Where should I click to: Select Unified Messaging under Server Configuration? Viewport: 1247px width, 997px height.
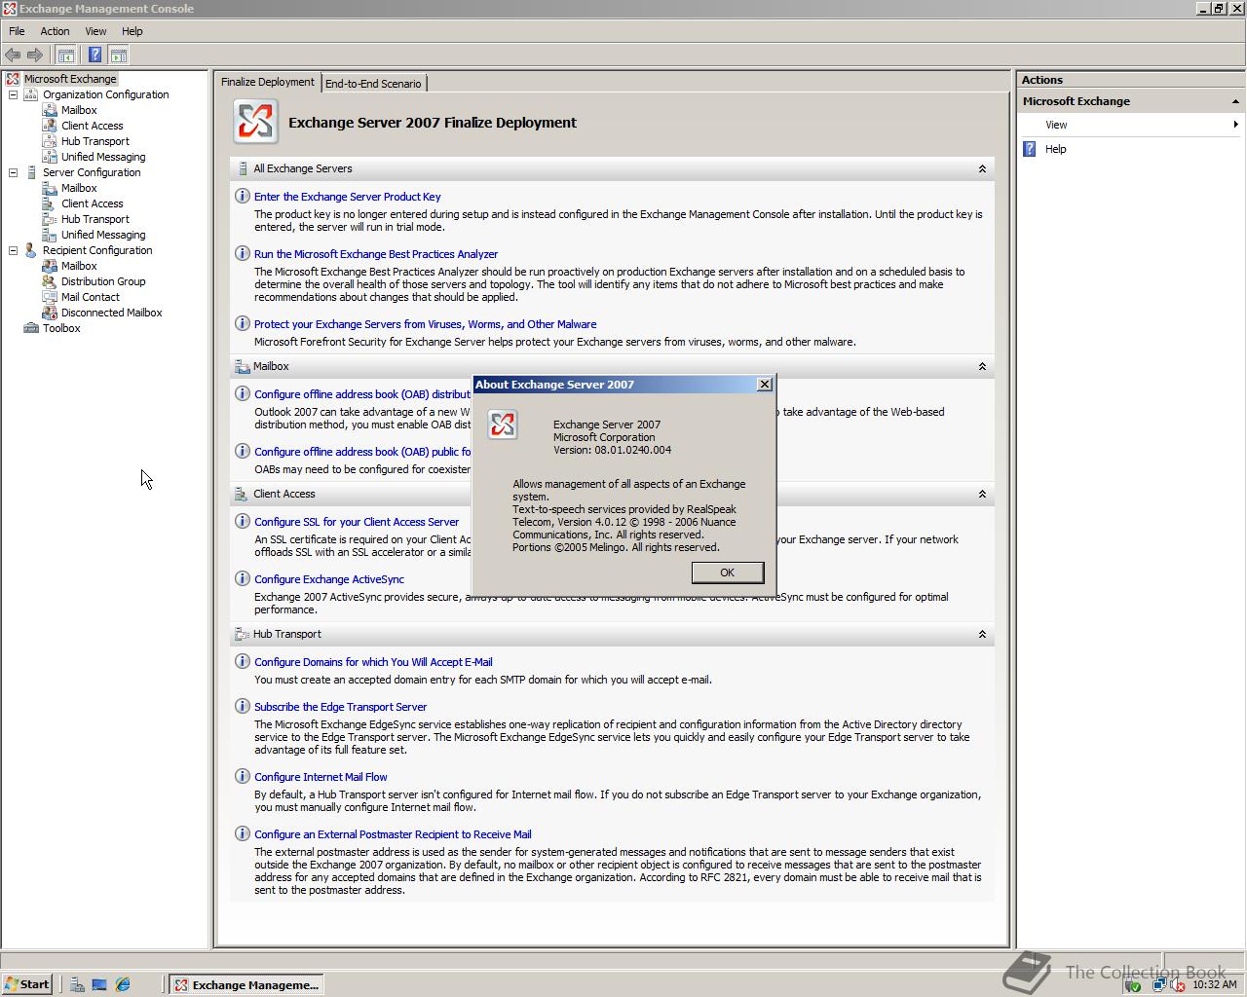(x=103, y=235)
